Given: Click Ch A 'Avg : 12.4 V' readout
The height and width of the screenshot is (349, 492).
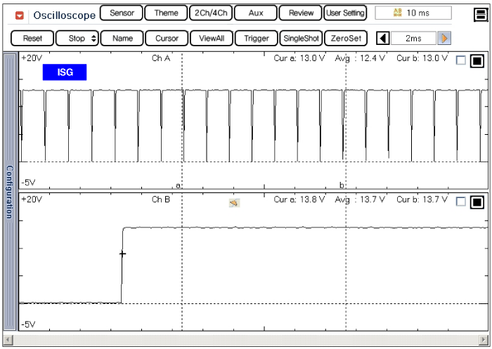Looking at the screenshot, I should coord(360,58).
